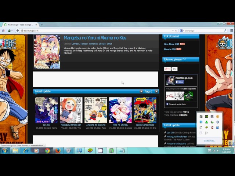
Task: Toggle the hidden tray icons arrow
Action: [209, 151]
